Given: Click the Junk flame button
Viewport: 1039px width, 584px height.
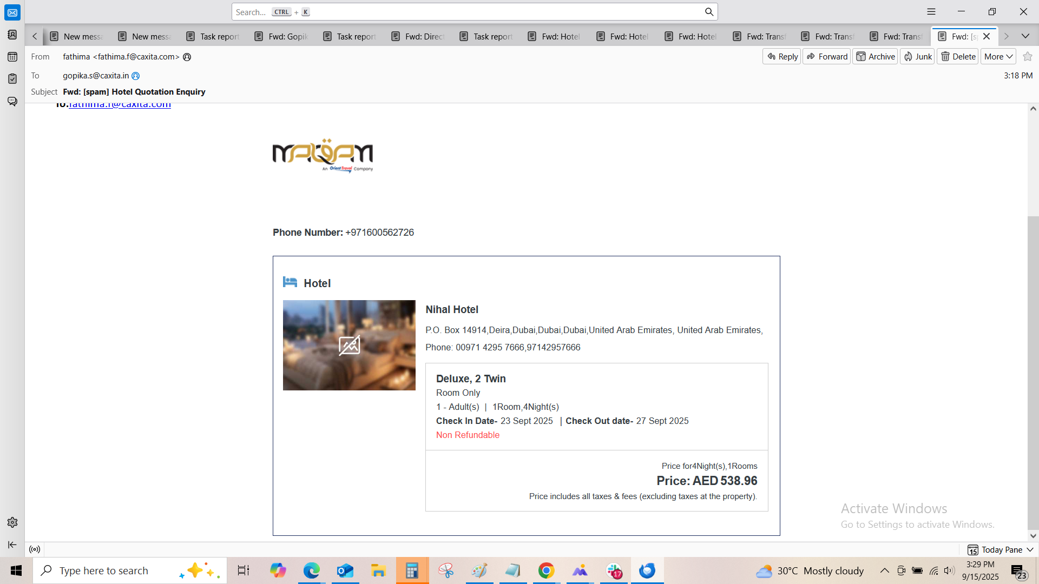Looking at the screenshot, I should pos(917,56).
